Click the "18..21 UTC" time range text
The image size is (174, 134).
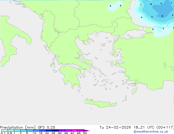pos(144,127)
